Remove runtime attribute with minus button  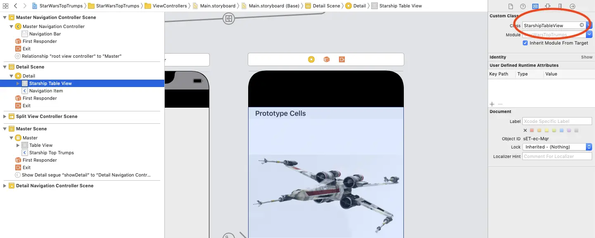[500, 104]
